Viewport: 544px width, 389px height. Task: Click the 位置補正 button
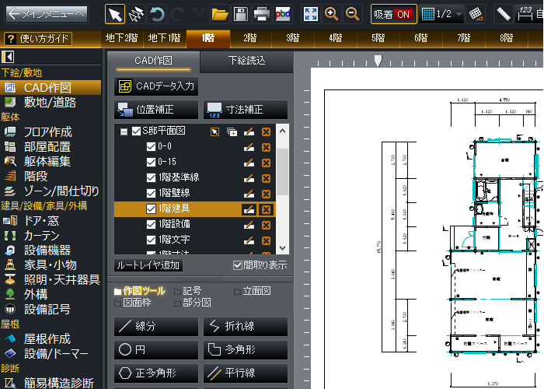(156, 110)
